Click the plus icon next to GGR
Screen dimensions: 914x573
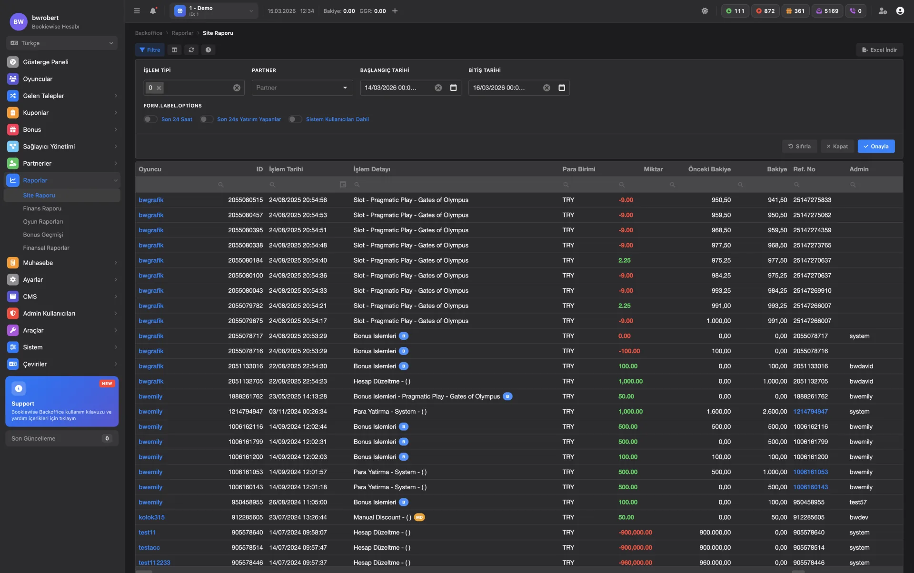click(x=395, y=11)
